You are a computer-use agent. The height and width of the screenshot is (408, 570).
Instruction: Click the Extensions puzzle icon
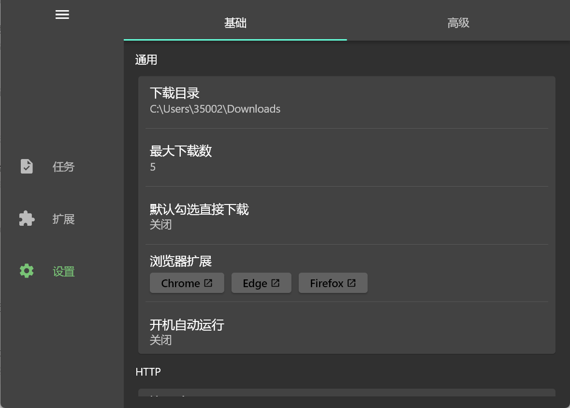point(27,219)
